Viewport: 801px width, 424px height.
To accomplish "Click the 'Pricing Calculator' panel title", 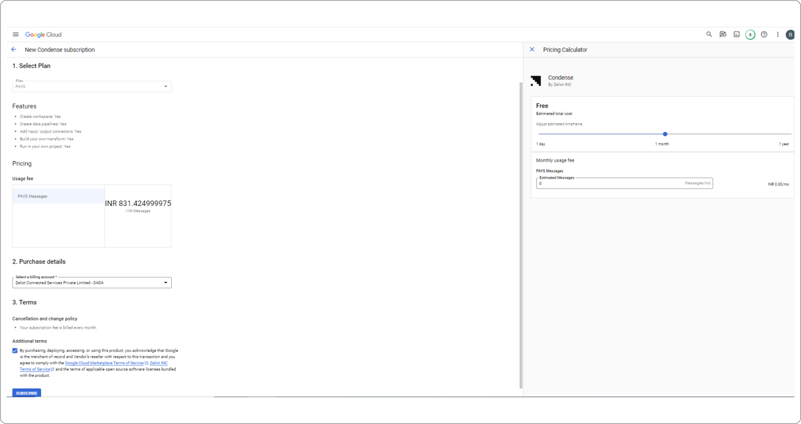I will point(565,49).
